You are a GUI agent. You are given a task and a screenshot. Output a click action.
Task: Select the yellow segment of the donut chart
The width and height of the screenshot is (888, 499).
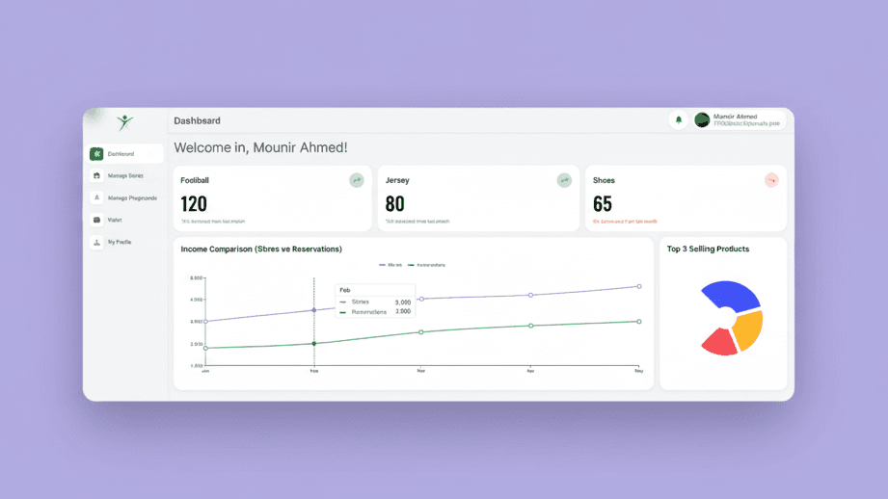(x=749, y=330)
